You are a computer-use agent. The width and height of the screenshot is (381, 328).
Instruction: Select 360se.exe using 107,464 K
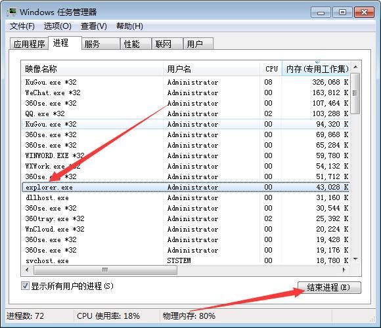[x=186, y=103]
